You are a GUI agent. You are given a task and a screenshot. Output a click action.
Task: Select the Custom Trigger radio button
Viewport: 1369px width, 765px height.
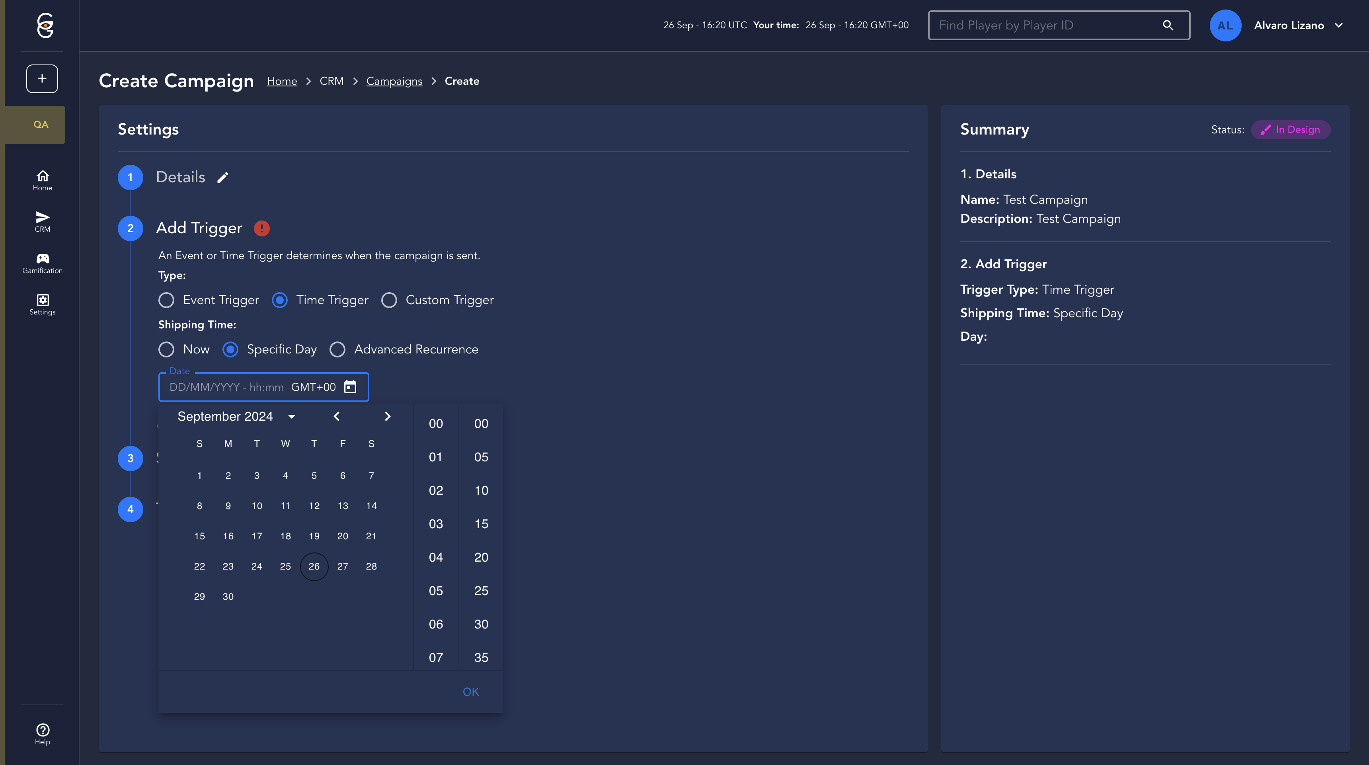tap(389, 301)
